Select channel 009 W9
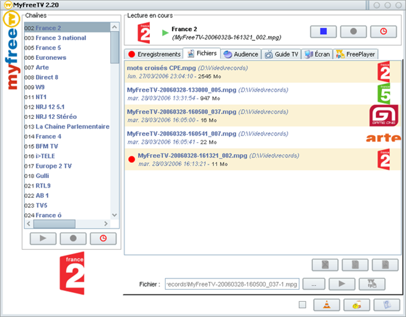The height and width of the screenshot is (317, 406). coord(67,87)
